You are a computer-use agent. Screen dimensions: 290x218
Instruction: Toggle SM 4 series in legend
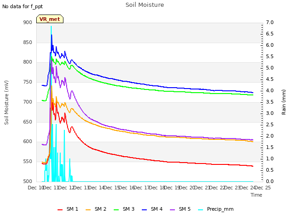[152, 209]
